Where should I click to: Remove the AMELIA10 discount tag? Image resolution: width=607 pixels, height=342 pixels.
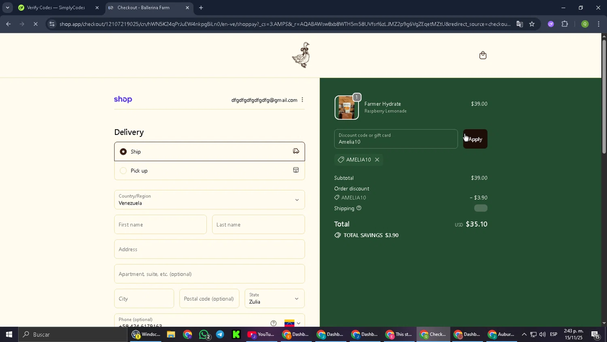pos(377,160)
